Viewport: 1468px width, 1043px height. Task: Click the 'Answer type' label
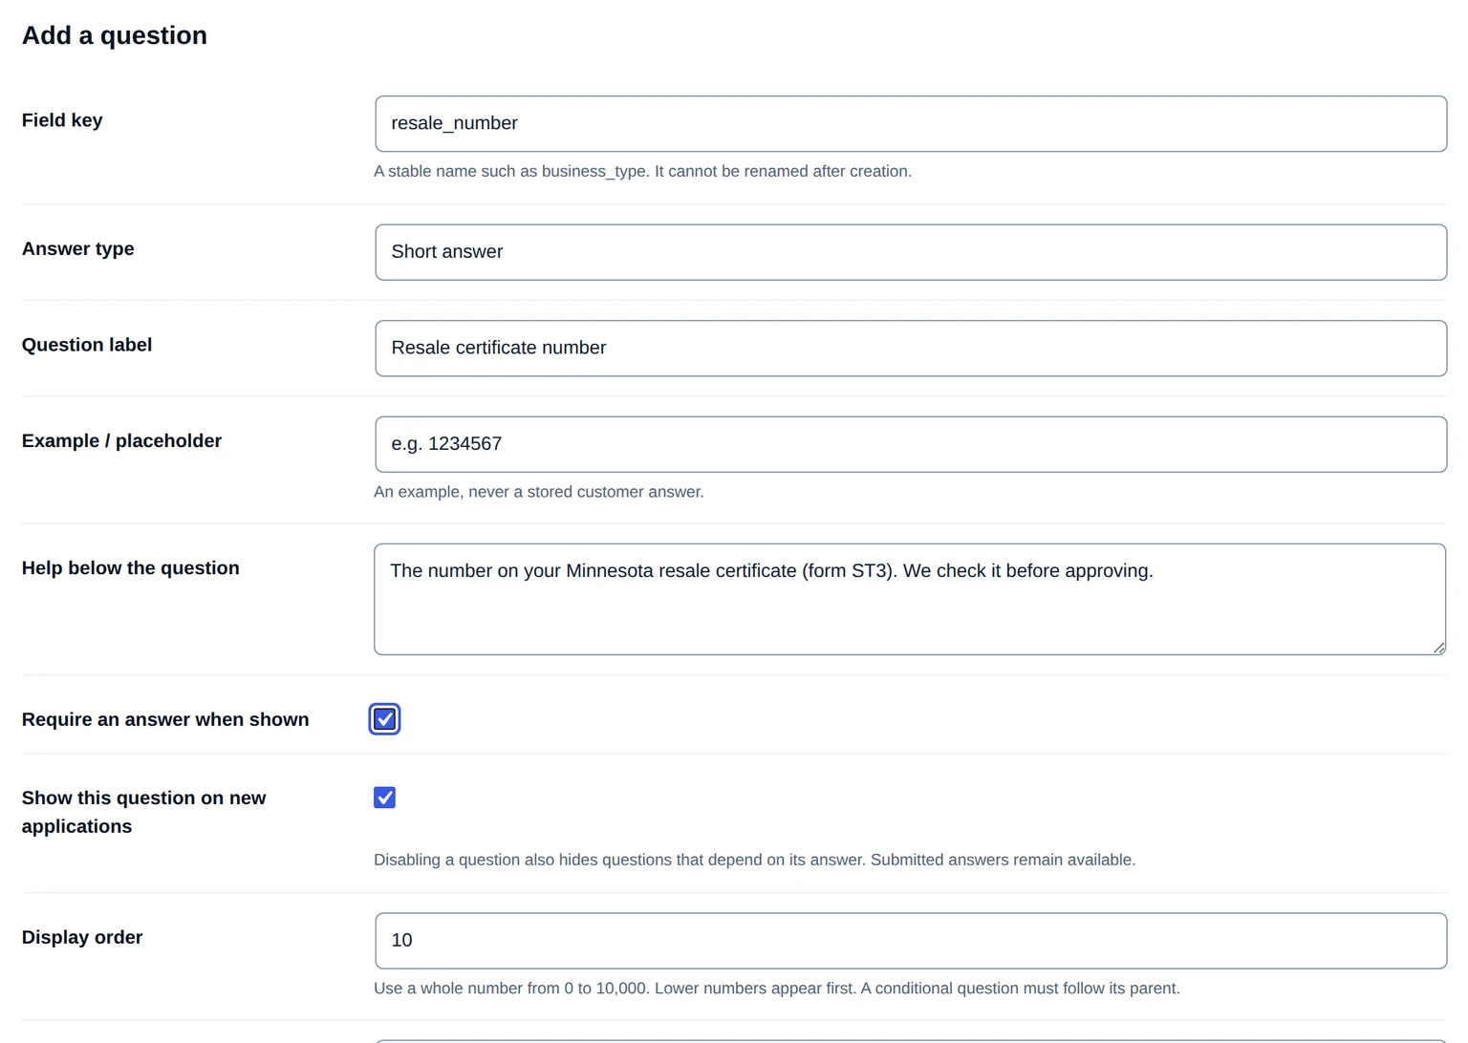click(78, 249)
